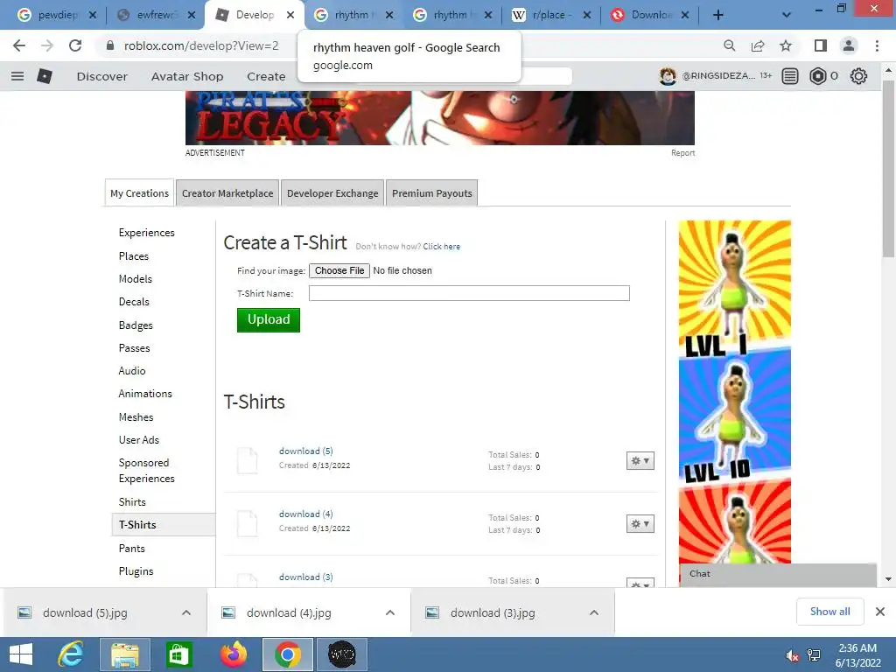Open the Roblox notifications list icon
The image size is (896, 672).
click(x=790, y=76)
